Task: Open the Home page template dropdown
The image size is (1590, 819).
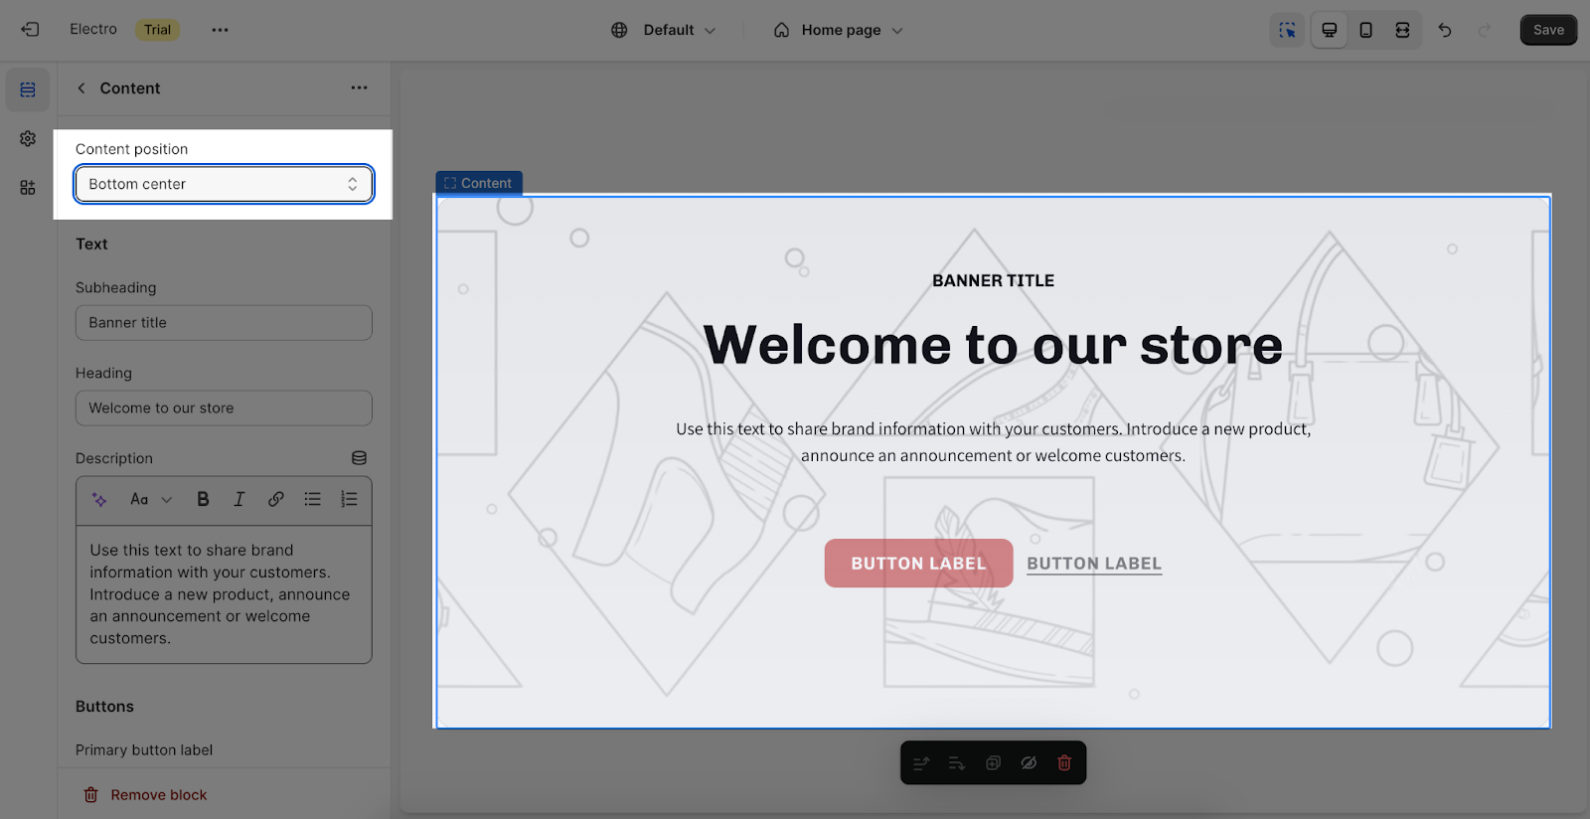Action: (x=839, y=30)
